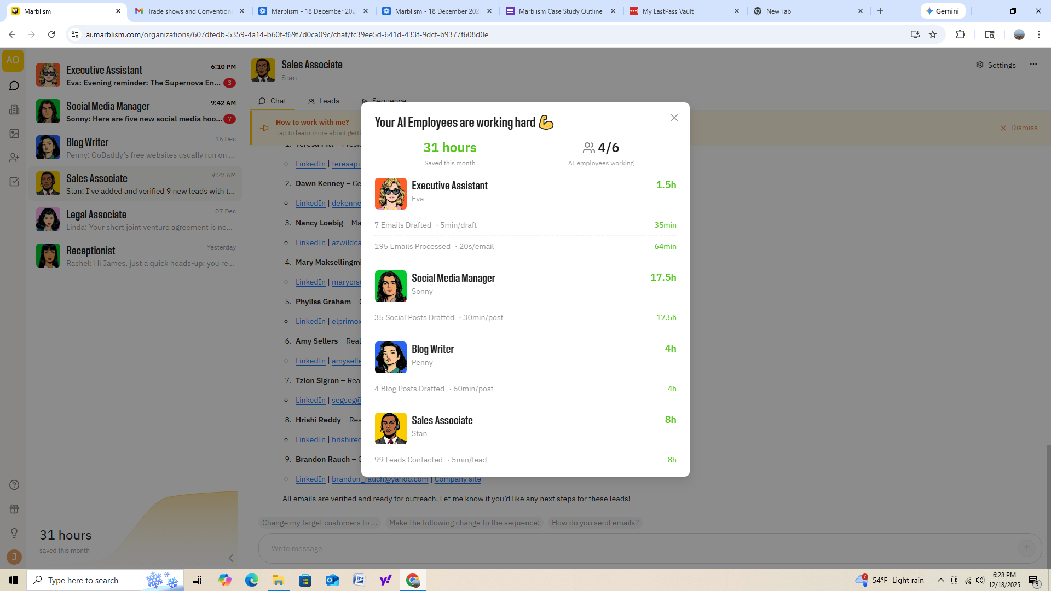The image size is (1051, 591).
Task: Open Legal Associate conversation in chat list
Action: (136, 220)
